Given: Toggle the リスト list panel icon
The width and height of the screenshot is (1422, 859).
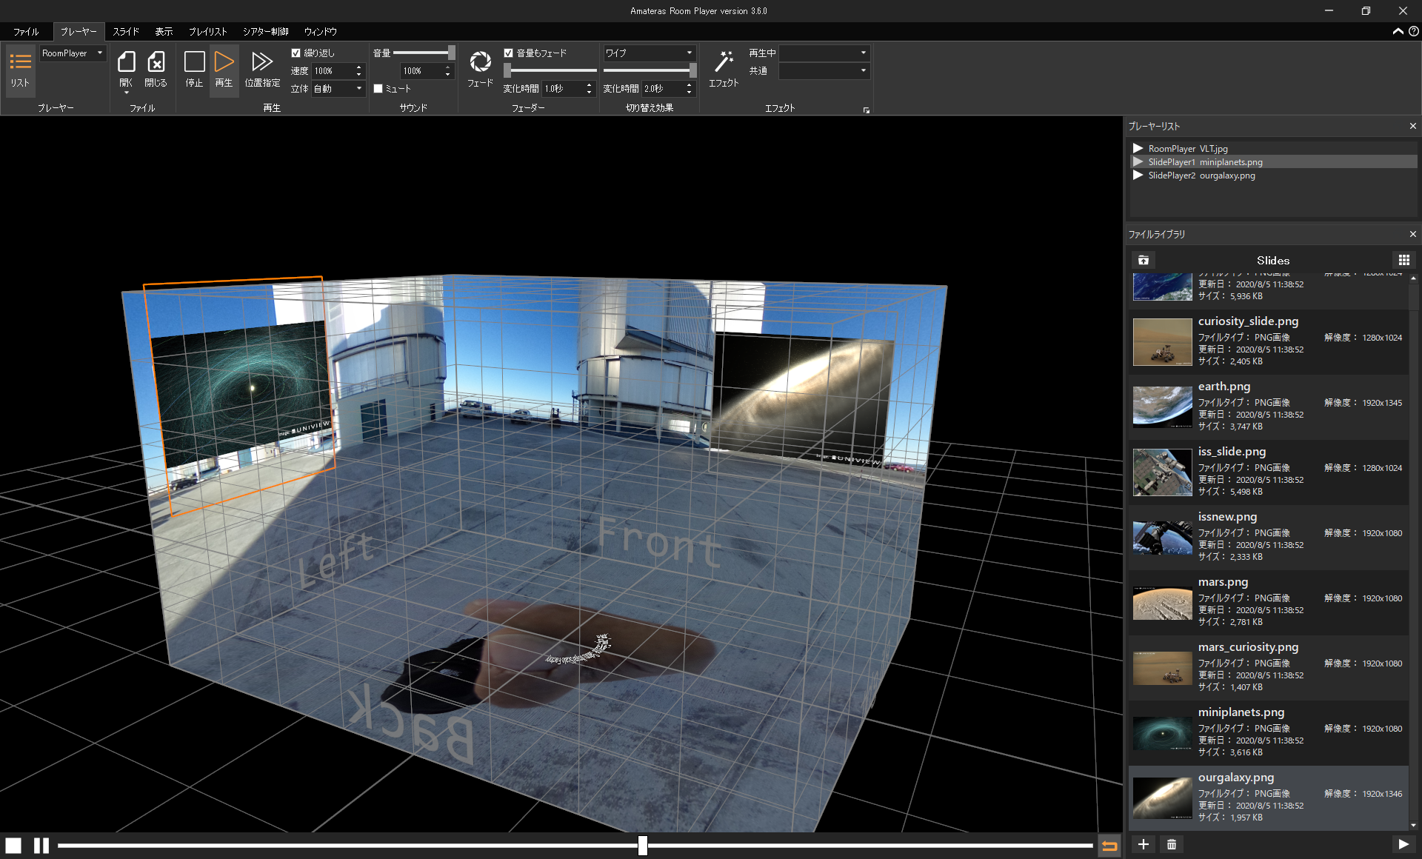Looking at the screenshot, I should [20, 70].
